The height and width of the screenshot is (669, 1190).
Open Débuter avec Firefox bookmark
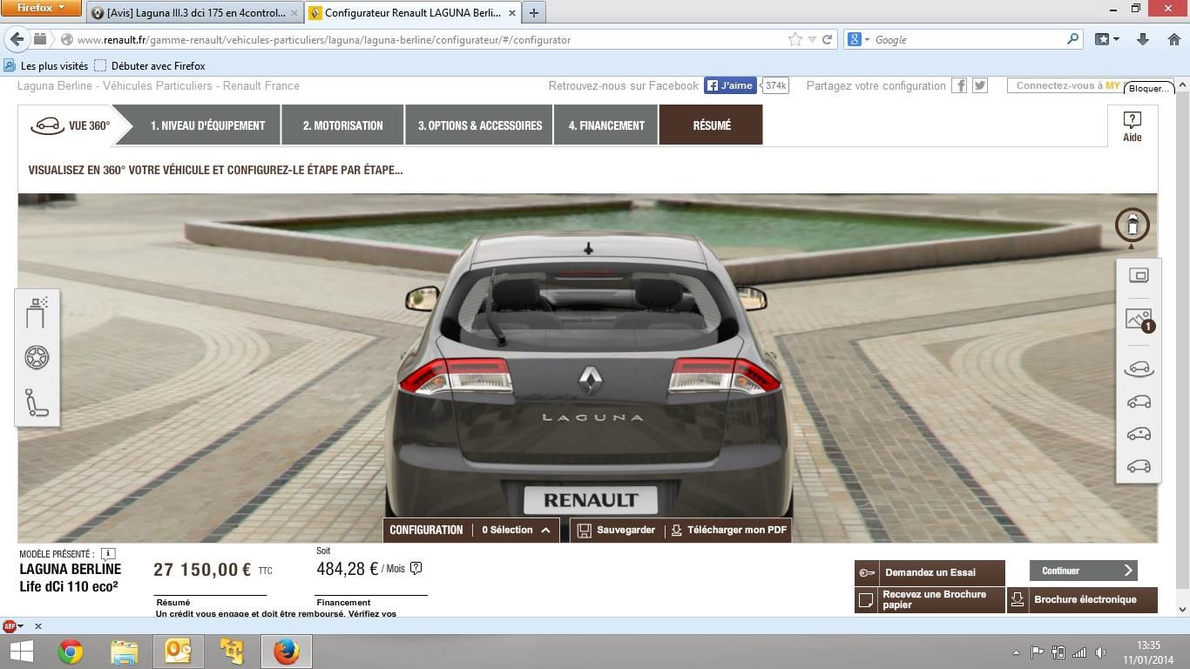(x=150, y=65)
